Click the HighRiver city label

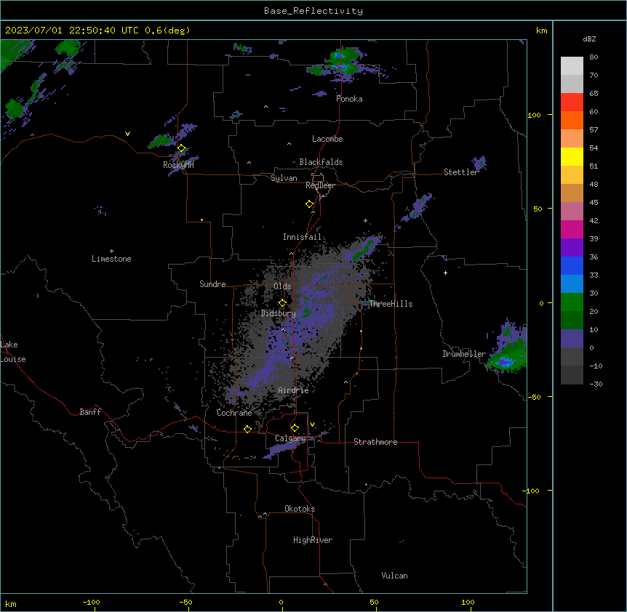point(313,540)
